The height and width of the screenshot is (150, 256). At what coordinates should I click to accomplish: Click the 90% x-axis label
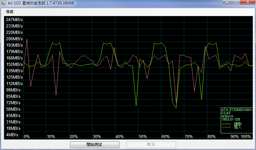click(234, 137)
